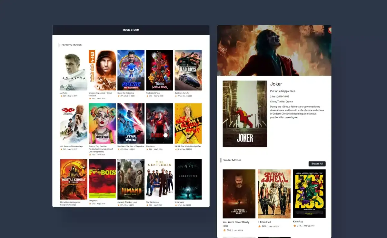Click the "3 from Hell" title text
Viewport: 387px width, 238px height.
tap(264, 222)
